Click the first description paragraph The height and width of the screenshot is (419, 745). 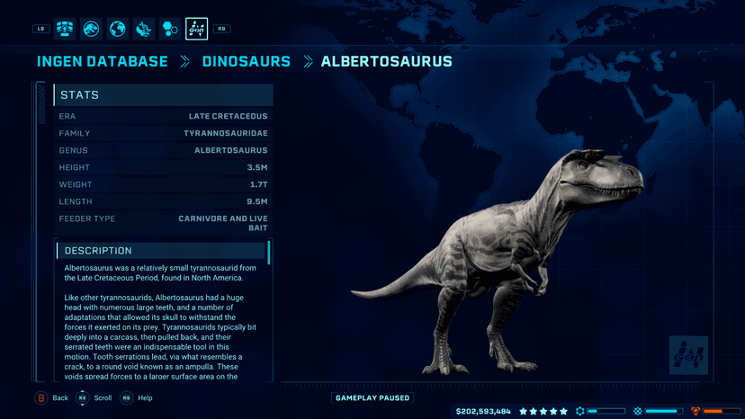160,273
